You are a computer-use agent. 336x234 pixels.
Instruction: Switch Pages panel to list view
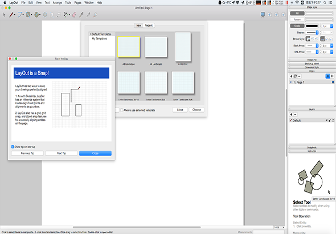tap(327, 76)
